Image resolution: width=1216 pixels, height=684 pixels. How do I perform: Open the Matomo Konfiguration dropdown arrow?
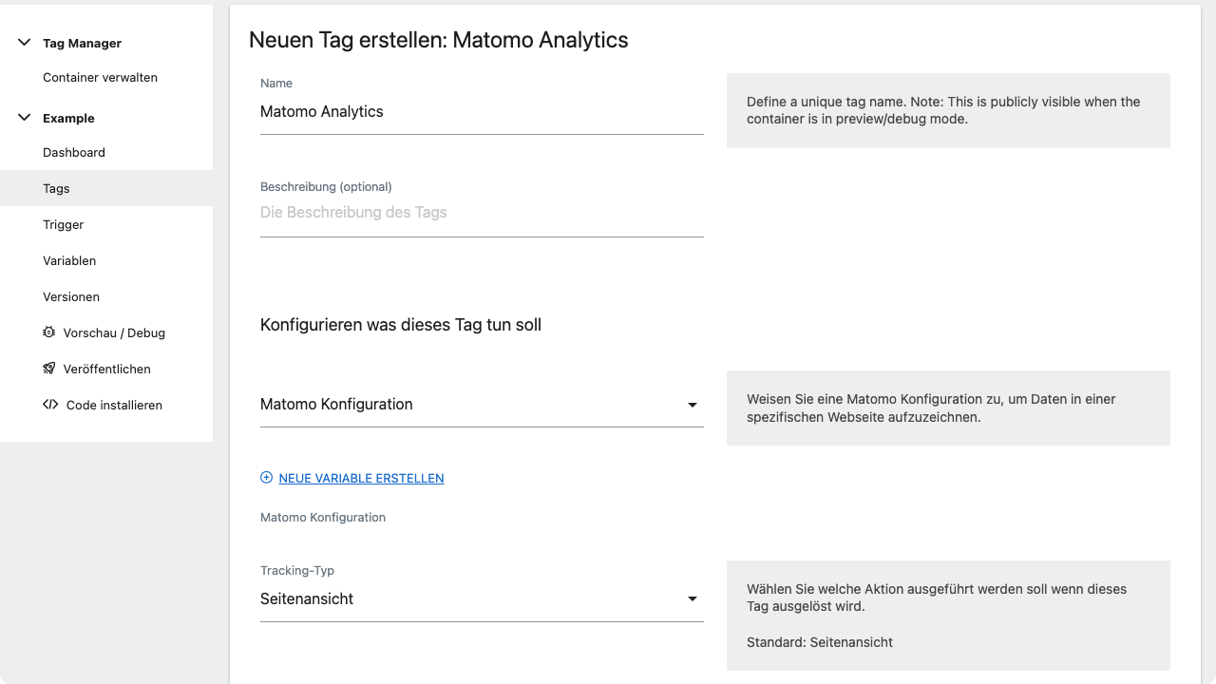(693, 405)
